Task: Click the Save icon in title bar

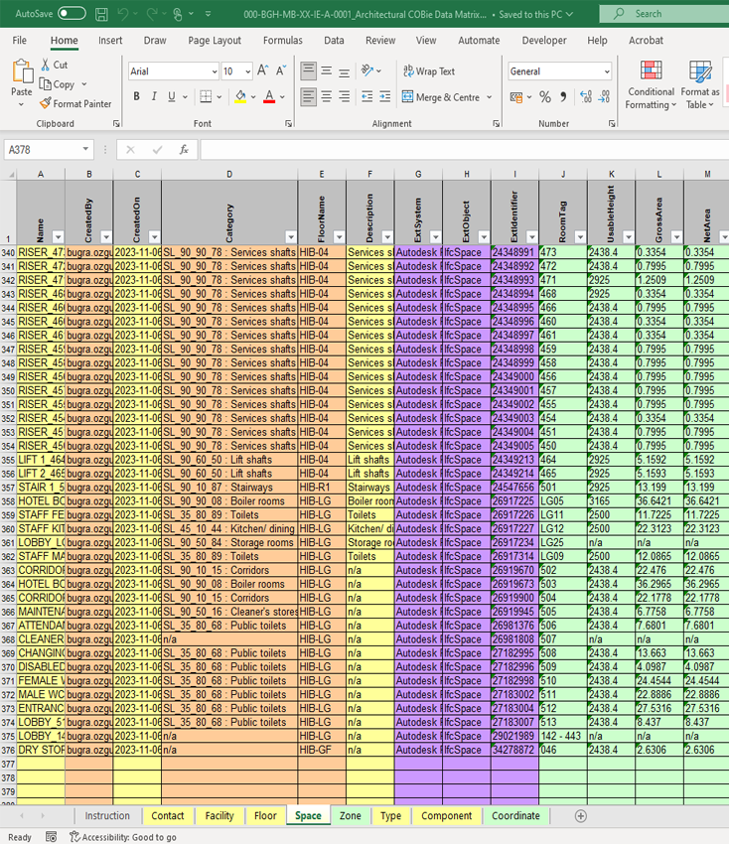Action: [101, 14]
